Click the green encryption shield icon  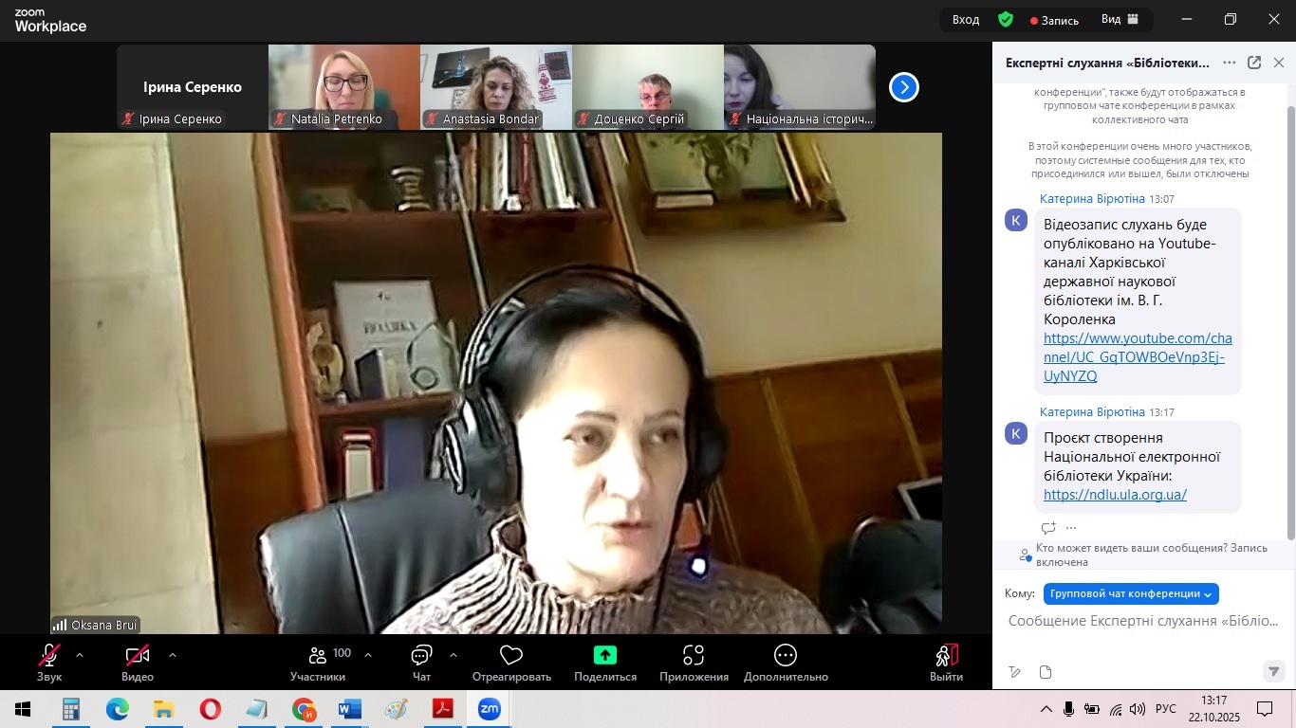pos(1006,20)
